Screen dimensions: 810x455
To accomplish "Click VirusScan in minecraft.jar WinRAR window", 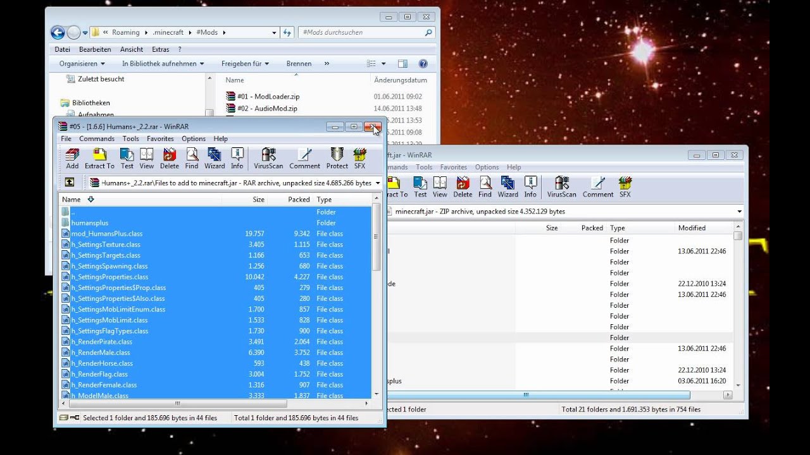I will point(562,186).
